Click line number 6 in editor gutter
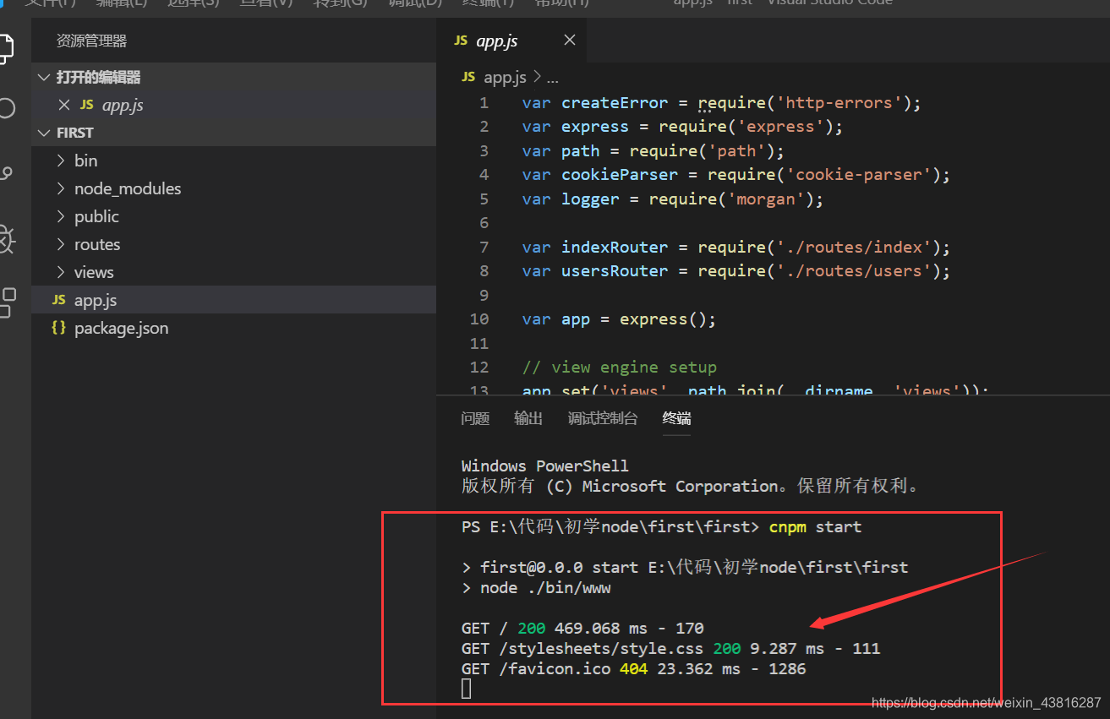Screen dimensions: 1110x719 point(484,223)
